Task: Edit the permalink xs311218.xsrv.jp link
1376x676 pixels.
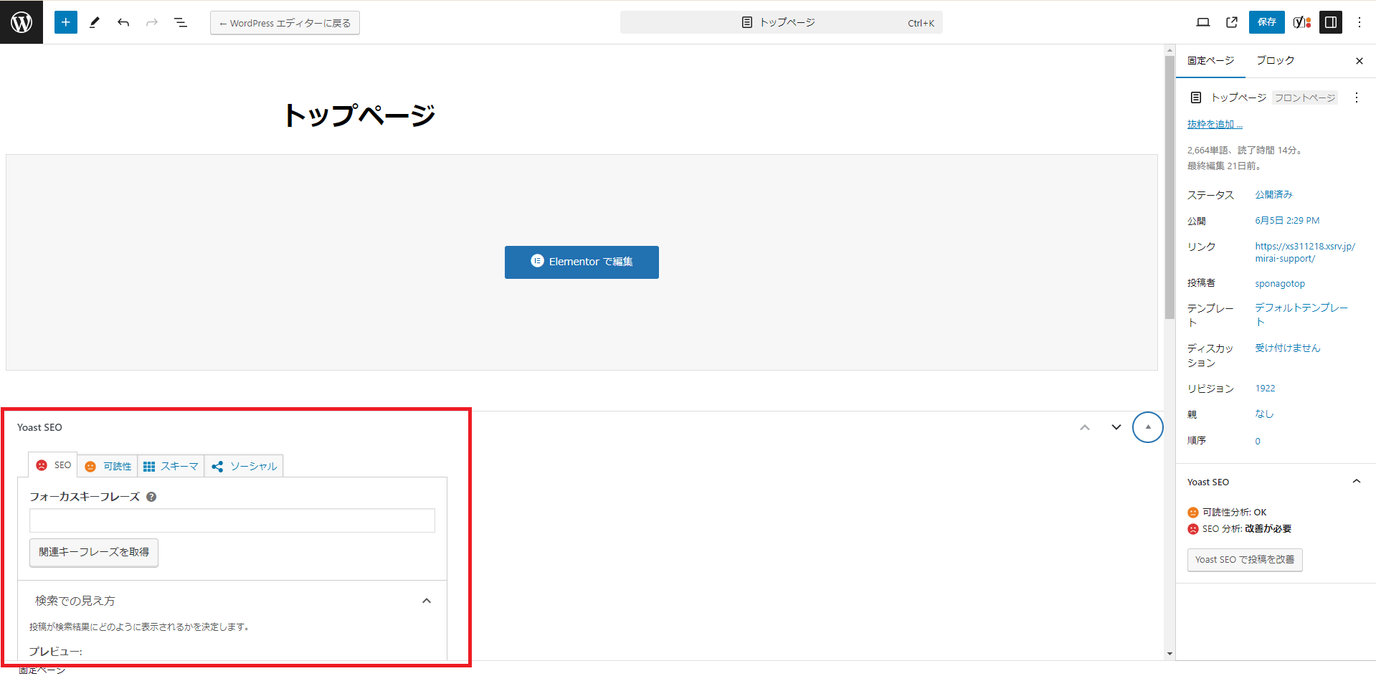Action: pyautogui.click(x=1305, y=252)
